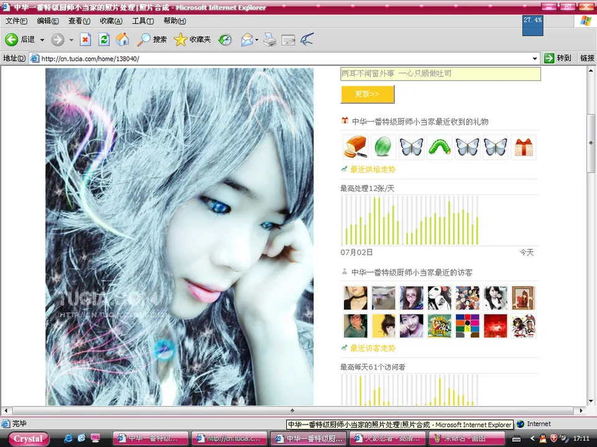Click the bread gift icon
Image resolution: width=597 pixels, height=447 pixels.
pyautogui.click(x=355, y=147)
